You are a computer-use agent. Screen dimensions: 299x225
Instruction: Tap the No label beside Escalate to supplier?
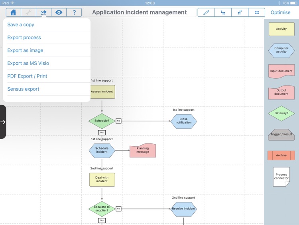[x=118, y=209]
